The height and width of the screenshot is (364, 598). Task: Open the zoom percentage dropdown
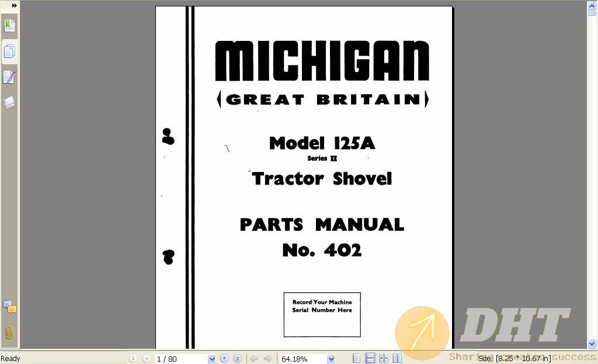[x=331, y=359]
